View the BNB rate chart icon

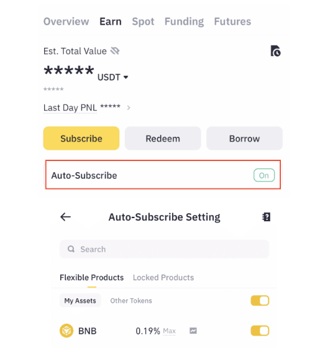pyautogui.click(x=193, y=331)
